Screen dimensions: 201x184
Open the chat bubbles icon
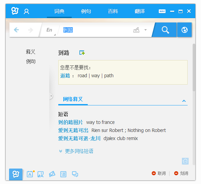tap(75, 174)
